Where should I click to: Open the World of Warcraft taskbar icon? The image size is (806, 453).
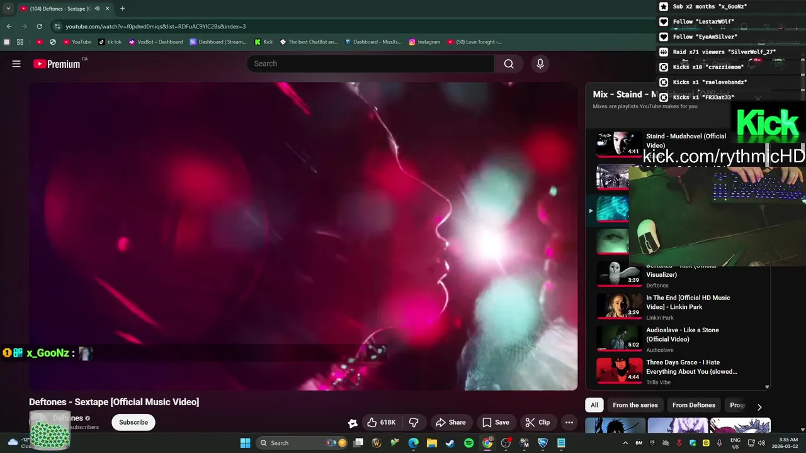[x=377, y=443]
